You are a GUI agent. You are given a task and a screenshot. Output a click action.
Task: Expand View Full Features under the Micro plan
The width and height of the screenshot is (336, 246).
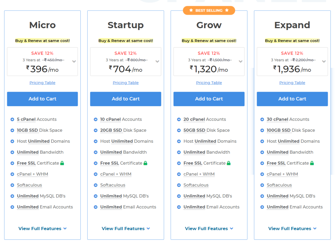click(x=42, y=228)
